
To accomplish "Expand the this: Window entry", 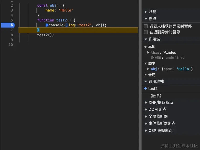I will coord(148,52).
